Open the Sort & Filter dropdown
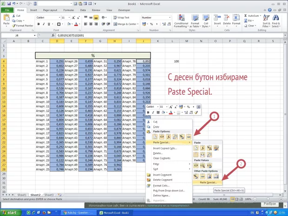Viewport: 288px width, 216px height. pos(266,21)
